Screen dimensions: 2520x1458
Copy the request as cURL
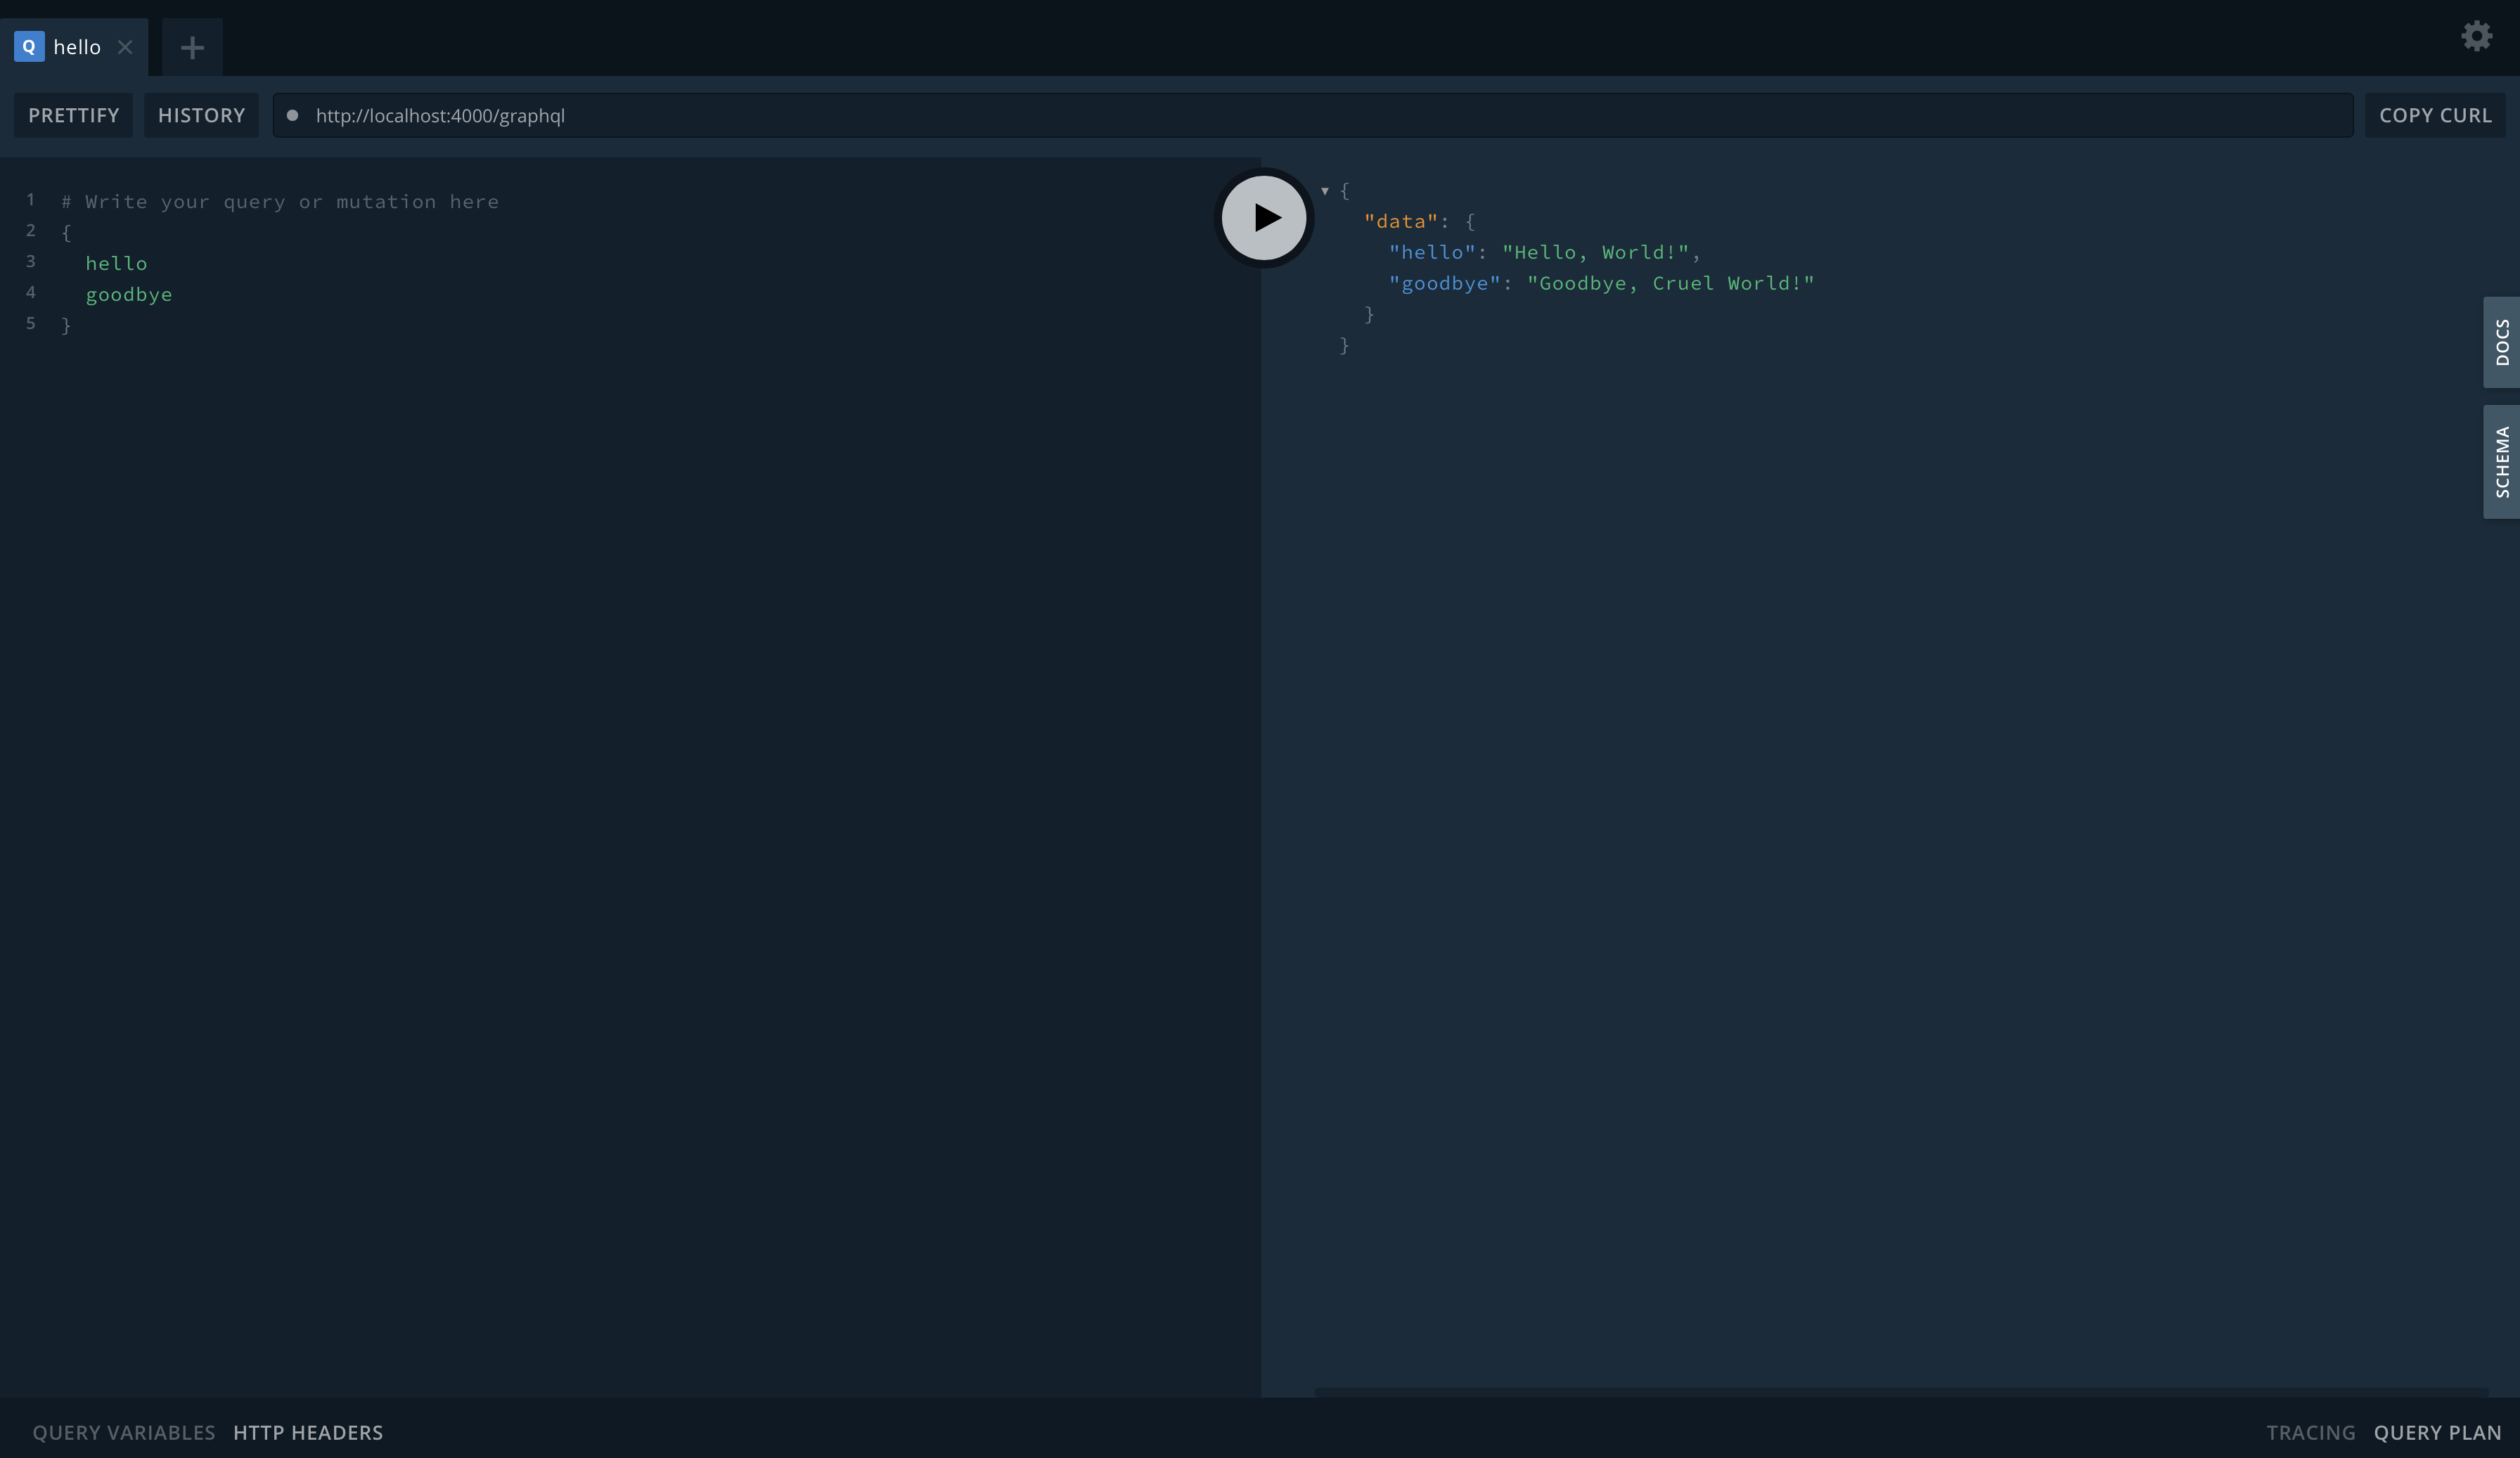(x=2435, y=115)
